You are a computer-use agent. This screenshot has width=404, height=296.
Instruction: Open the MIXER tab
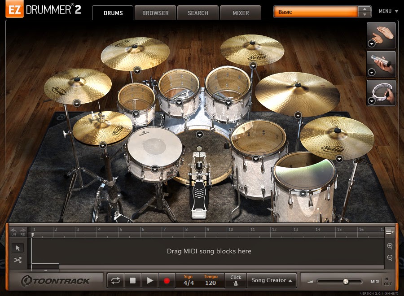point(241,13)
